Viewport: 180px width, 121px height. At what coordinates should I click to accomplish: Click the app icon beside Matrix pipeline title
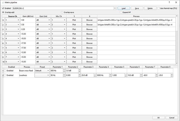click(3, 2)
